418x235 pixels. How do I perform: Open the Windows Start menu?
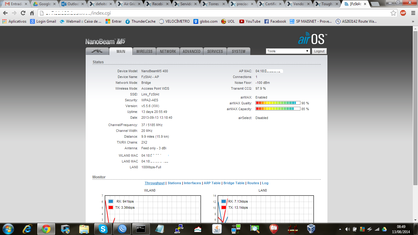(x=8, y=229)
